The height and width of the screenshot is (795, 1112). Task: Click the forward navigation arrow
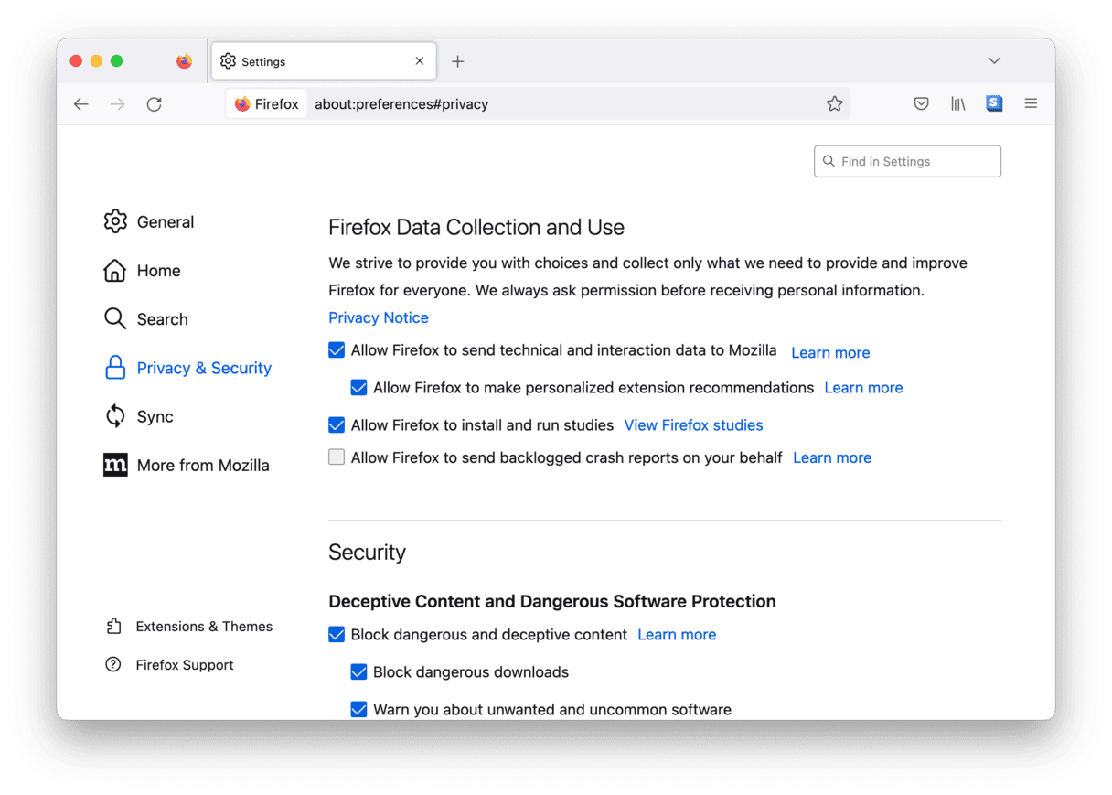118,104
